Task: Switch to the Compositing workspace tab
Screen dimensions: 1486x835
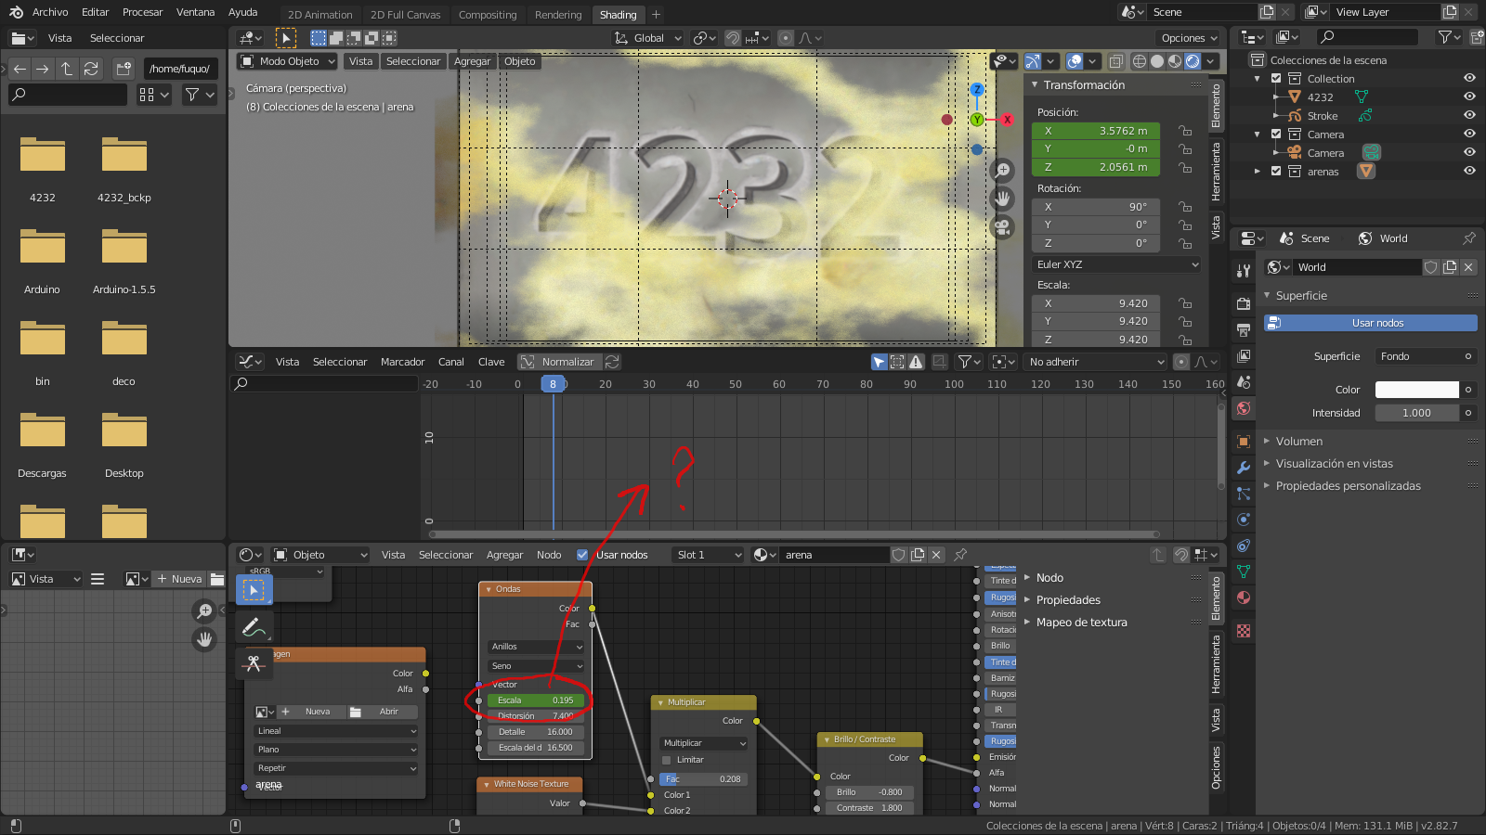Action: tap(488, 15)
